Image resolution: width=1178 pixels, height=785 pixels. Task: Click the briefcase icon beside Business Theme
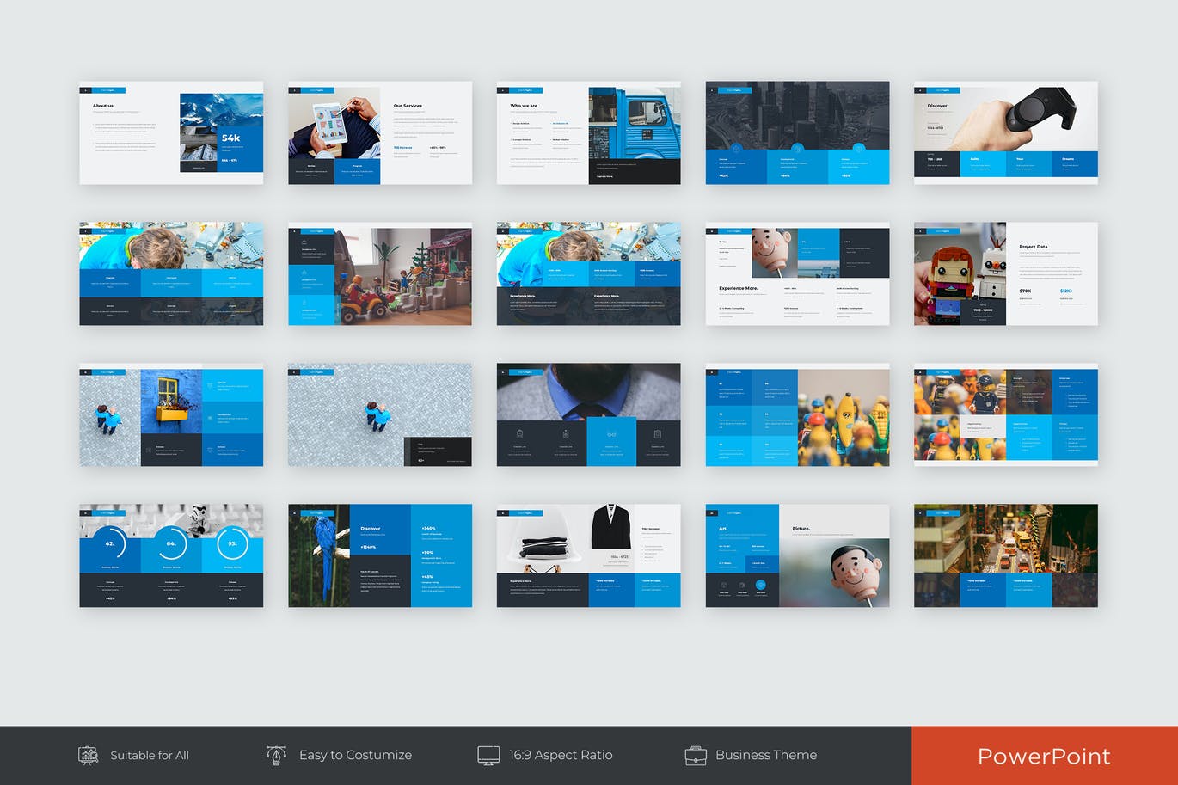[x=695, y=756]
